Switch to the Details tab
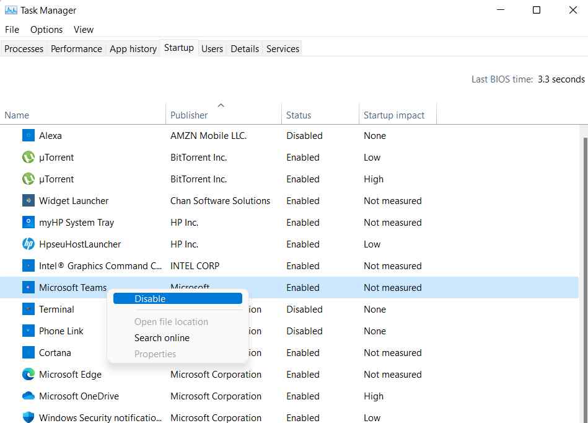588x423 pixels. click(x=245, y=49)
